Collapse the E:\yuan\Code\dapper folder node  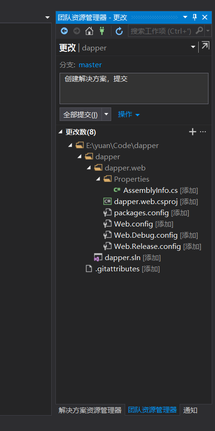[x=70, y=145]
